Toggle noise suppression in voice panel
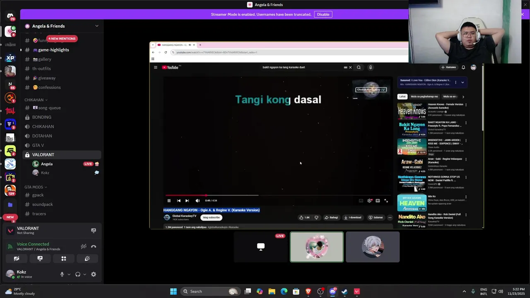Viewport: 530px width, 298px height. (84, 246)
